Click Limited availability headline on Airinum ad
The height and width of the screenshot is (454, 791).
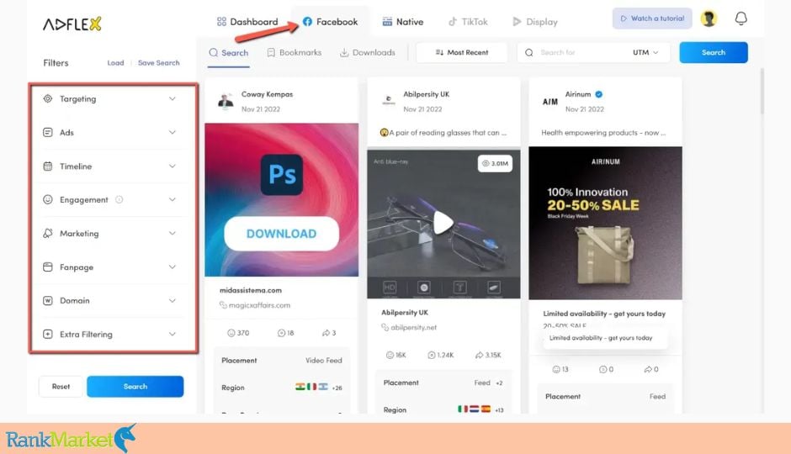click(x=604, y=314)
